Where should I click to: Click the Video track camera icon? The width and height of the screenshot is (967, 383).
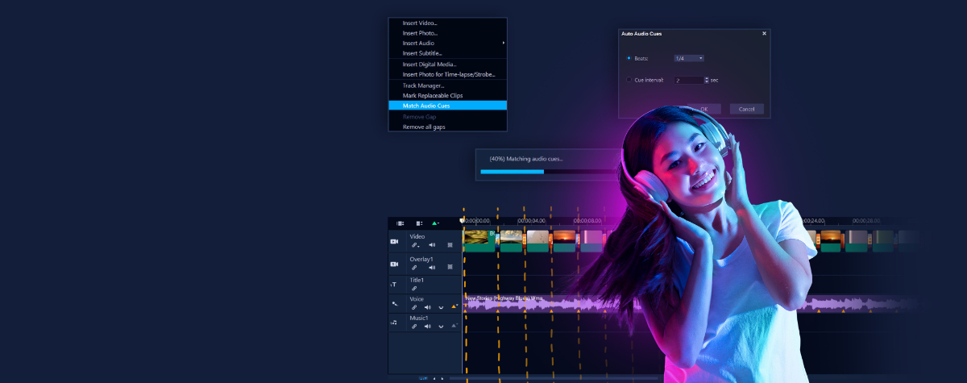point(395,241)
